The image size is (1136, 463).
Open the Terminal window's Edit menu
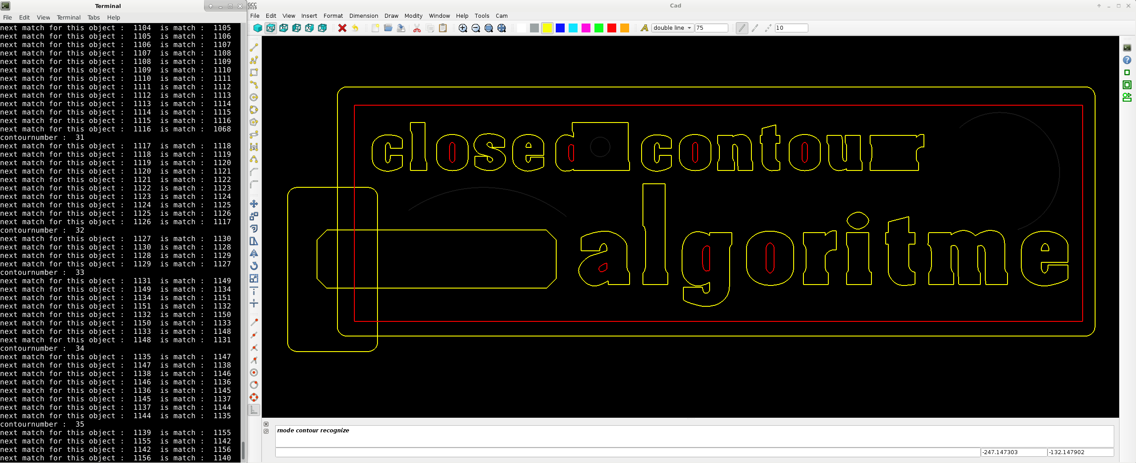pyautogui.click(x=24, y=17)
